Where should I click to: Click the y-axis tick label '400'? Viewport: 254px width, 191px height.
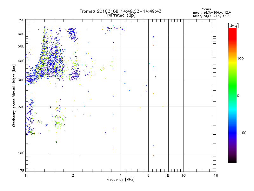point(21,61)
